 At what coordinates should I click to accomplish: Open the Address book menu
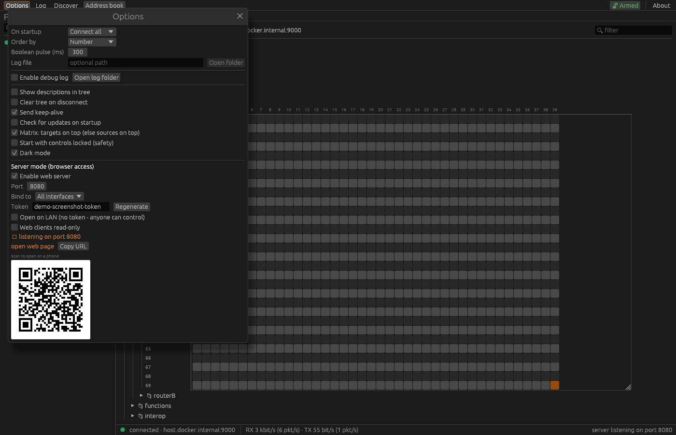pyautogui.click(x=104, y=5)
